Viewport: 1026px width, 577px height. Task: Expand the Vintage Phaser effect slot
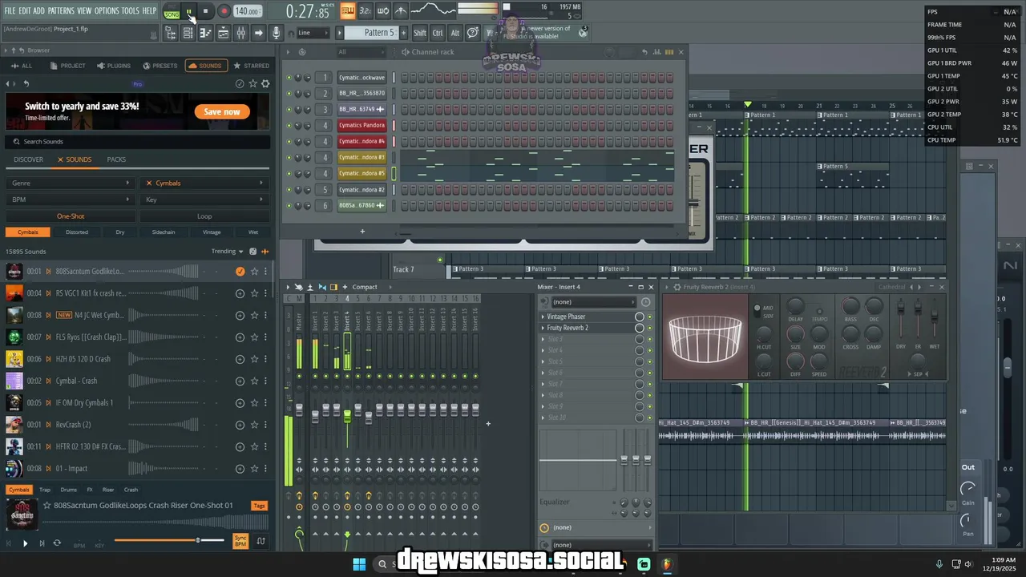pos(544,317)
